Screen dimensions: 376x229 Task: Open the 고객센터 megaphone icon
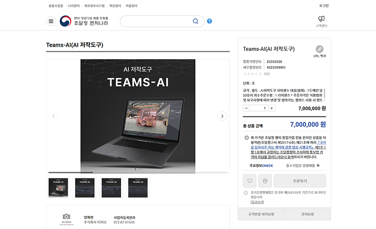(x=321, y=19)
